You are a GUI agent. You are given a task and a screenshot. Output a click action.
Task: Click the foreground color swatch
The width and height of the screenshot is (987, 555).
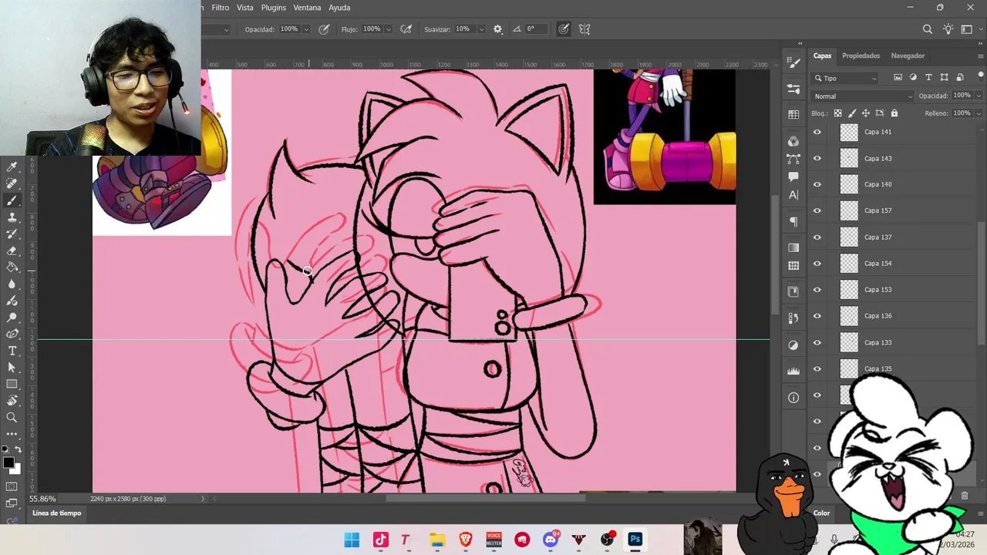[x=8, y=462]
